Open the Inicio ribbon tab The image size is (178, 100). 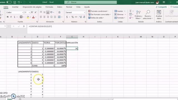click(x=6, y=7)
